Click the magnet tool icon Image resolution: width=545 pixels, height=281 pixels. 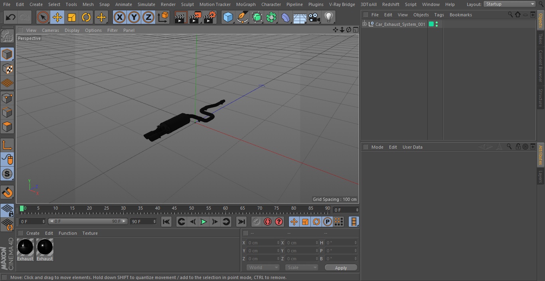pos(7,193)
